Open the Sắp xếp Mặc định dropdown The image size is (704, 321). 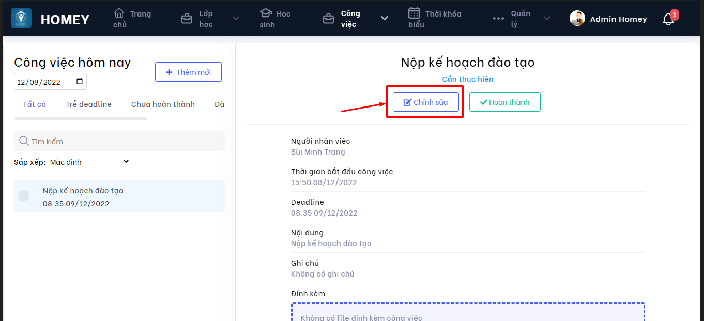pos(89,162)
